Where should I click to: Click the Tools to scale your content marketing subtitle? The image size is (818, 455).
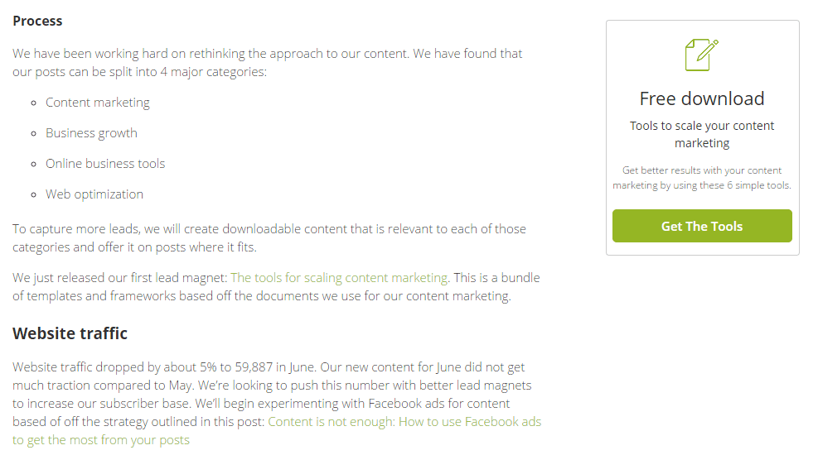[702, 134]
